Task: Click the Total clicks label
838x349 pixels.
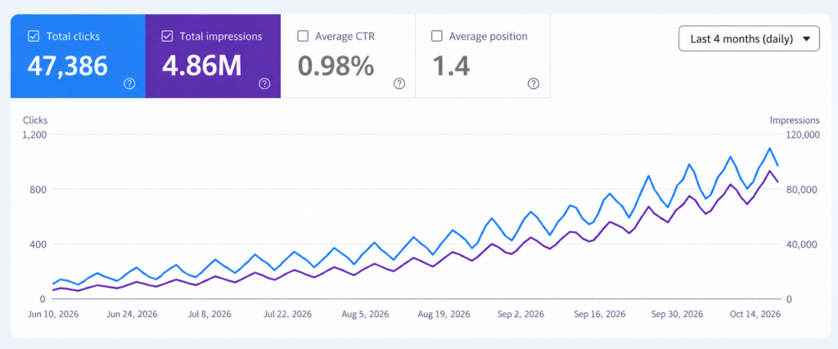Action: pos(73,36)
